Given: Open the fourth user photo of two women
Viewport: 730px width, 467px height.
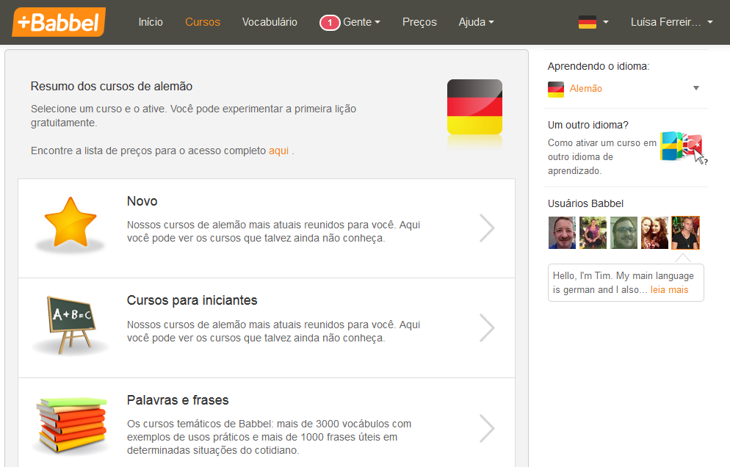Looking at the screenshot, I should tap(654, 233).
